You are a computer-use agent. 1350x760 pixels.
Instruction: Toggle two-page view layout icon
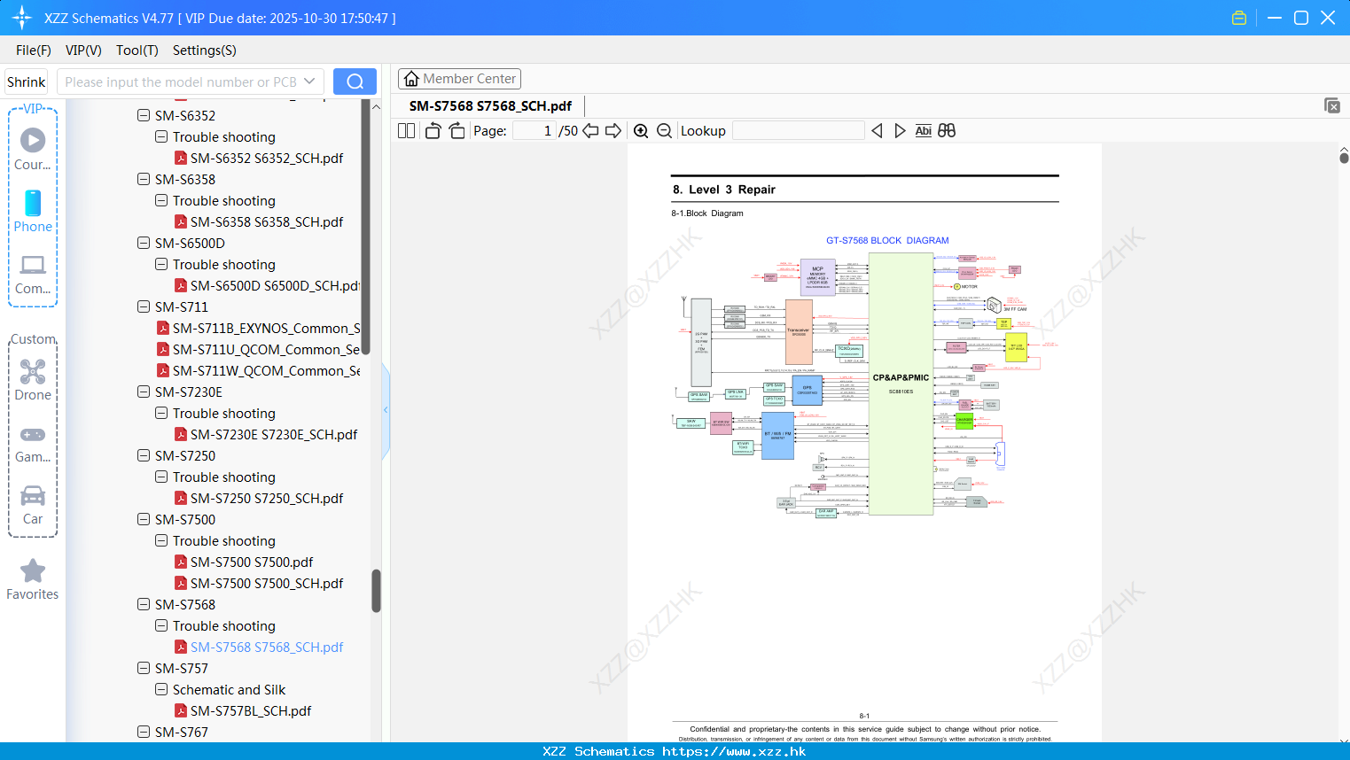pos(406,131)
